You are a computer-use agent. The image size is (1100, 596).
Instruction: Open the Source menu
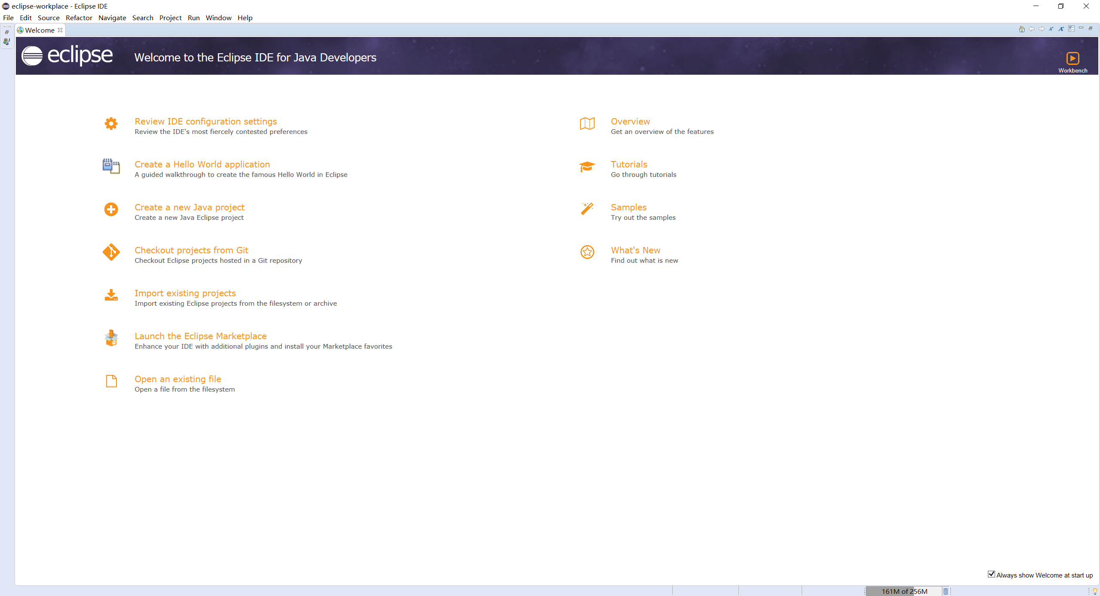[x=49, y=18]
